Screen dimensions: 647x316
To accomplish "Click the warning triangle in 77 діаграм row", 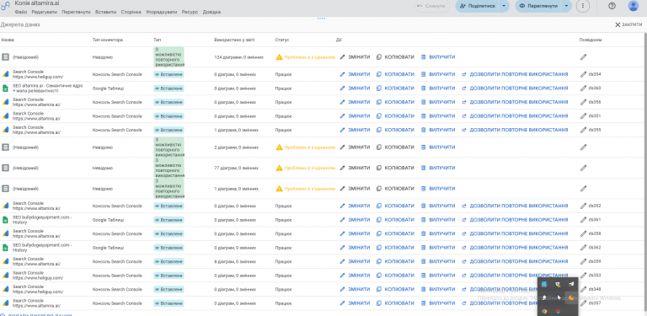I will pos(280,168).
